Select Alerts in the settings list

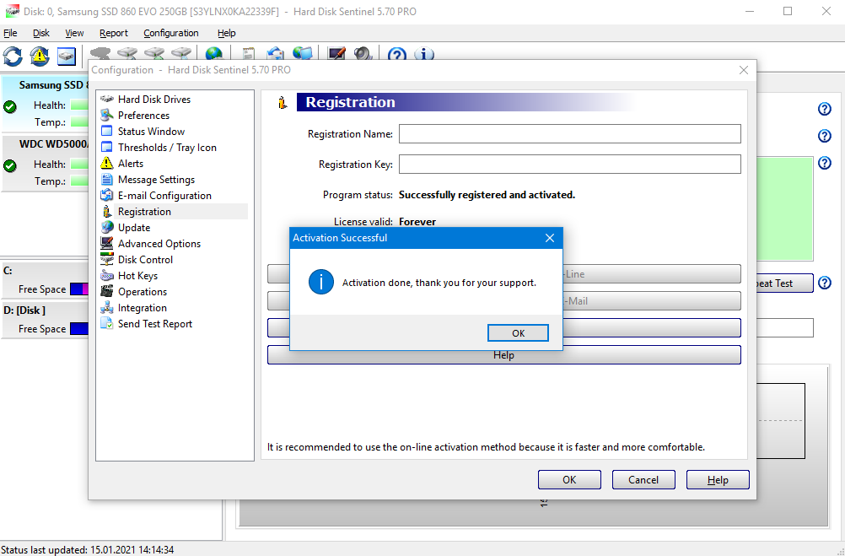click(x=131, y=164)
